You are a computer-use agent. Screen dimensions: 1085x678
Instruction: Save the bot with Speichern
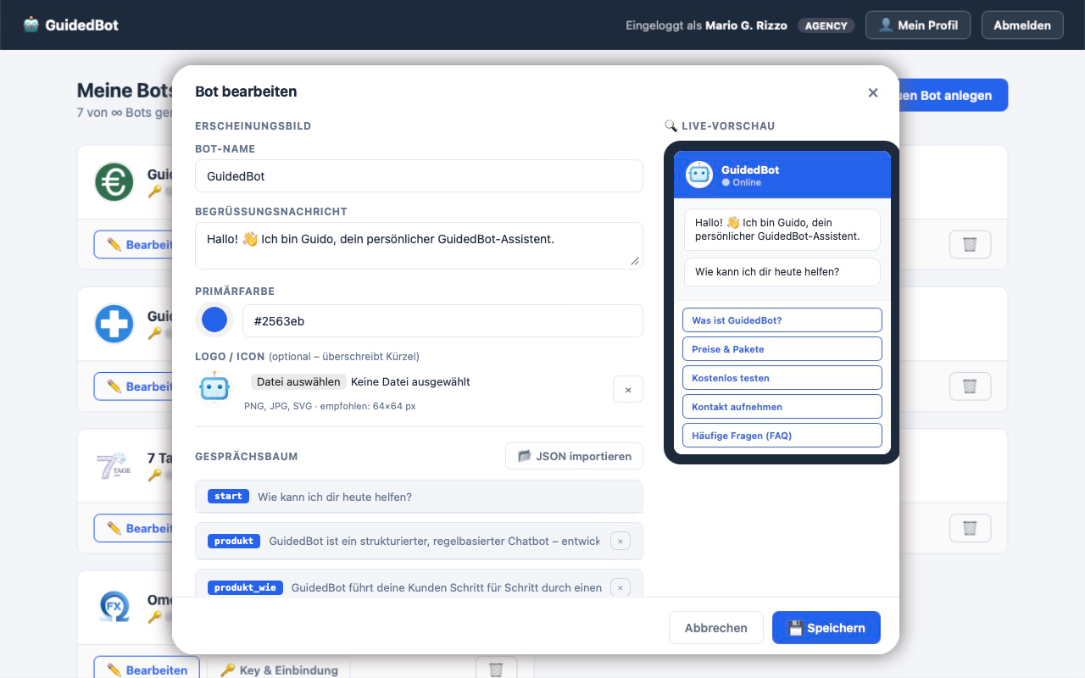[826, 628]
